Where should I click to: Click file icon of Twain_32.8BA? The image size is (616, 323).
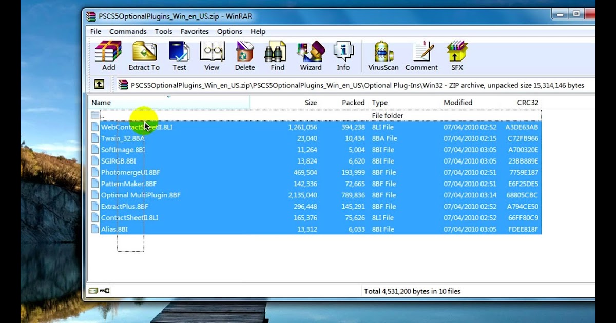click(x=95, y=138)
